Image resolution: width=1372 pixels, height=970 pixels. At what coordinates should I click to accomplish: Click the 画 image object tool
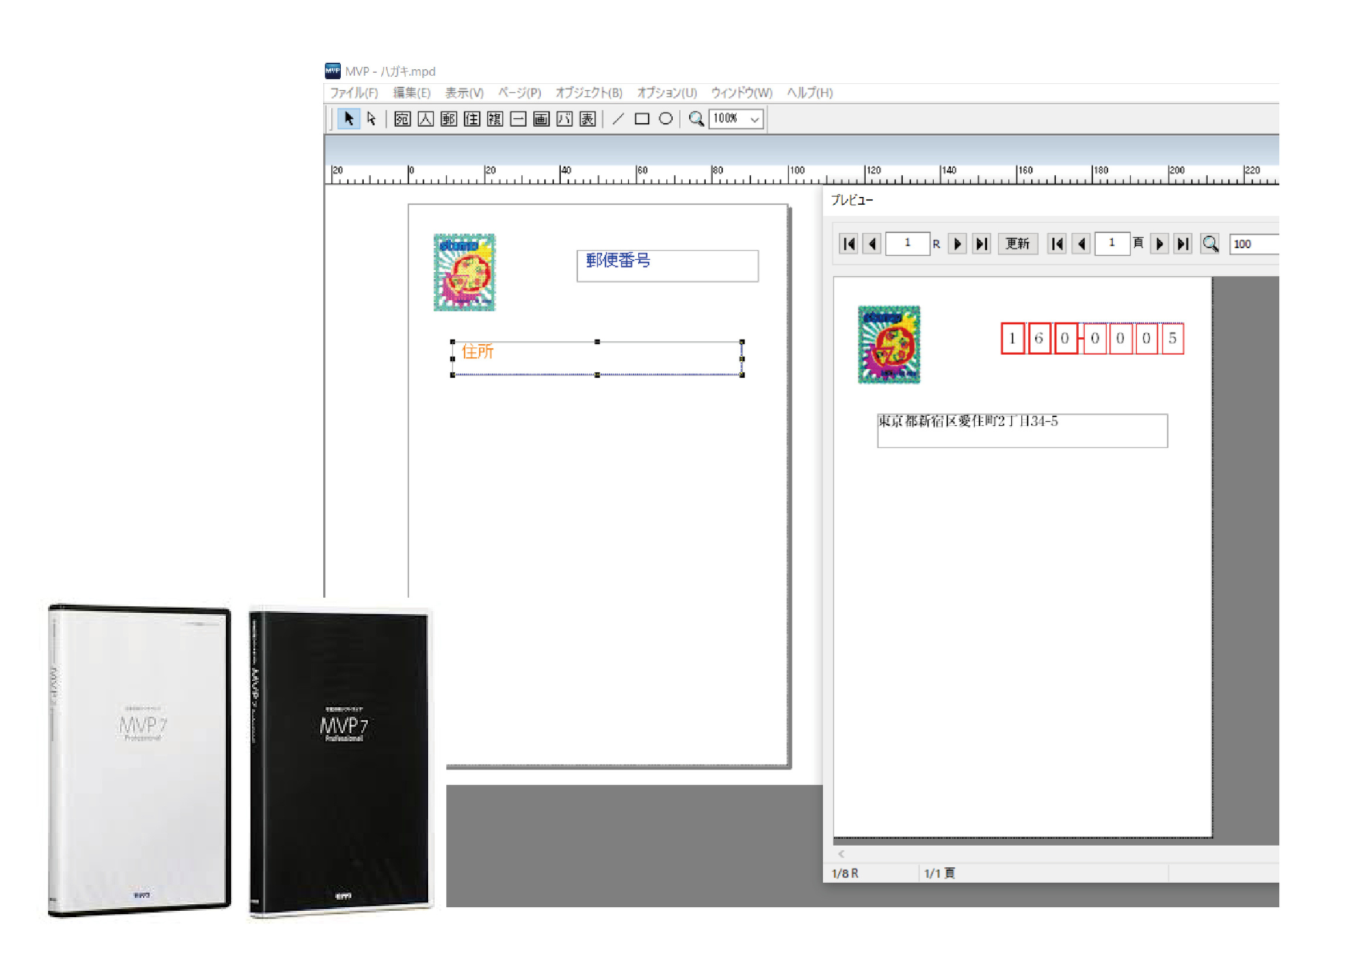pos(541,119)
